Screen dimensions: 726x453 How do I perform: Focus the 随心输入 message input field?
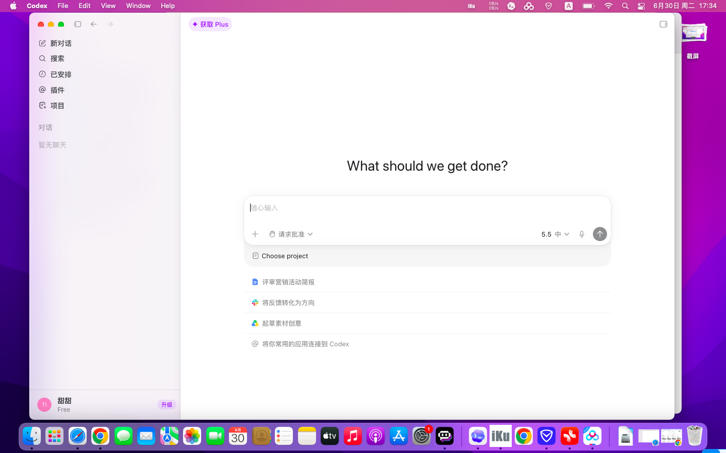(427, 208)
